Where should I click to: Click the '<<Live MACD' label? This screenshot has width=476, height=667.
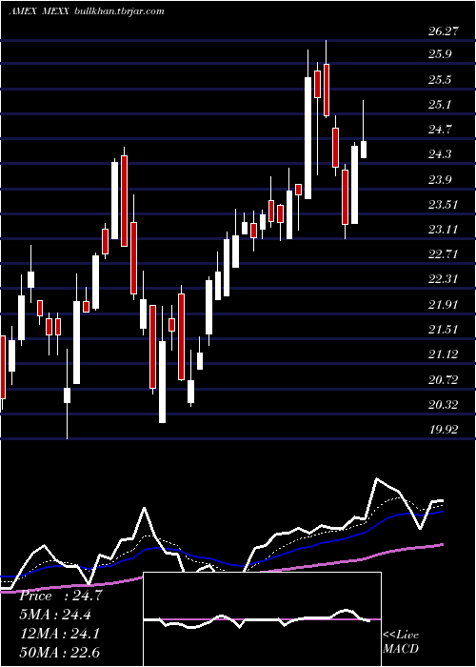click(401, 641)
